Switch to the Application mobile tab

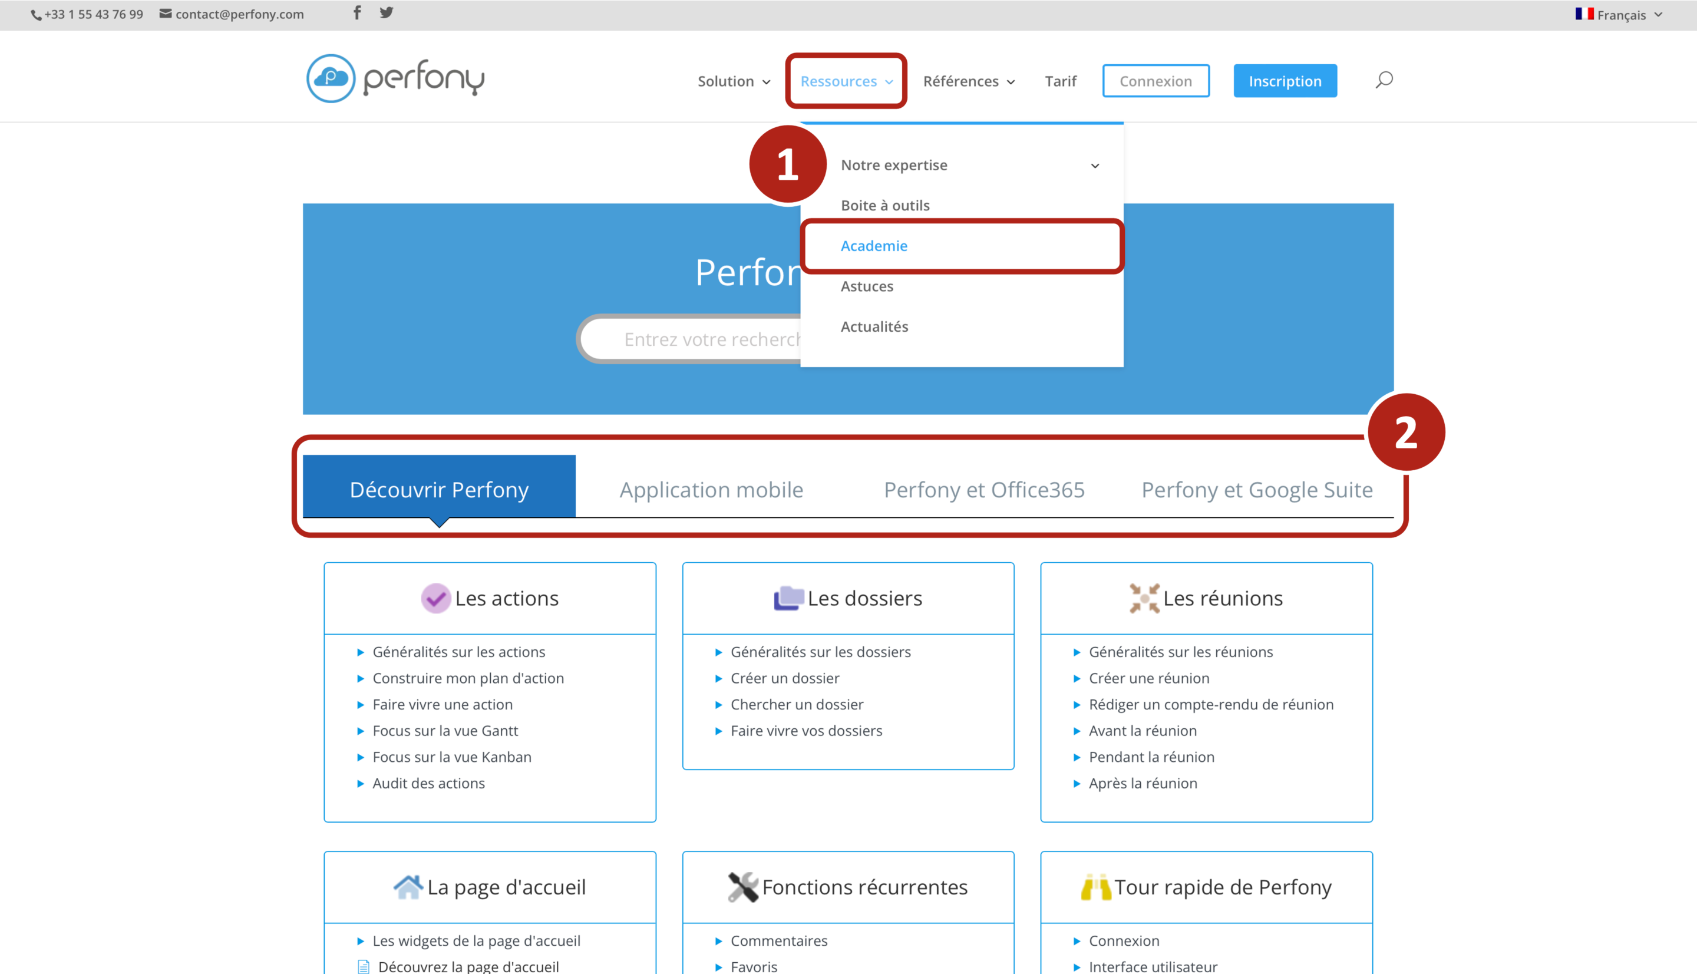click(711, 490)
